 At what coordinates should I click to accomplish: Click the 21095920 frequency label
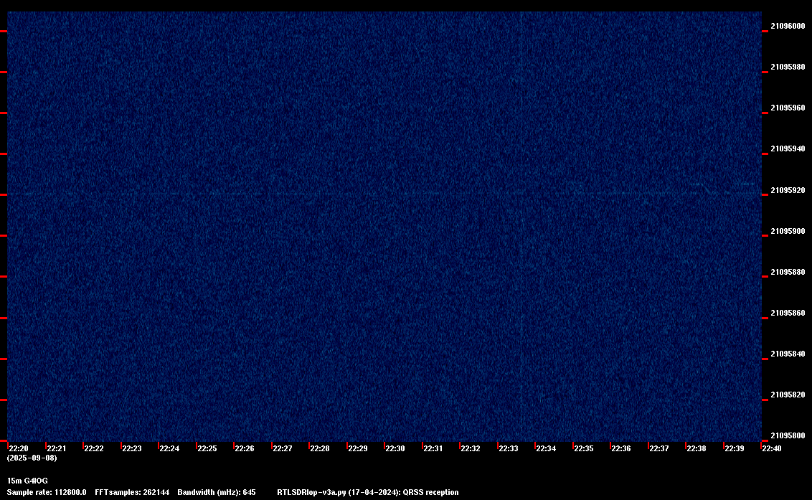point(788,190)
